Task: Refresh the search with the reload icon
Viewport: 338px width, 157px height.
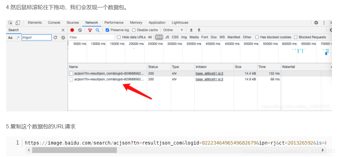Action: point(56,37)
